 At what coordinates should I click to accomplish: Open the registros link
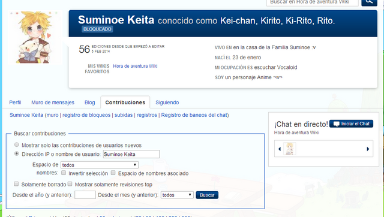coord(146,115)
